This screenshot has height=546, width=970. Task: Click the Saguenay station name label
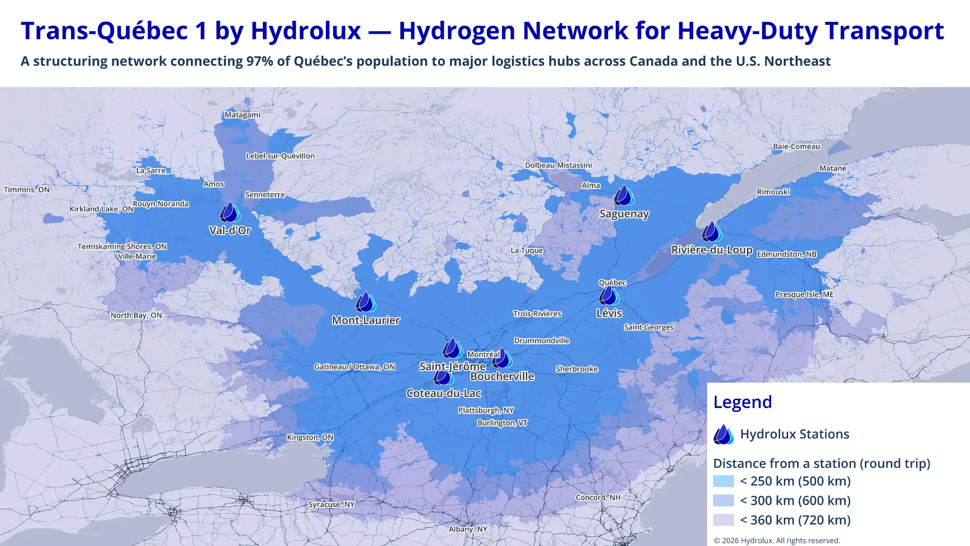pos(624,214)
